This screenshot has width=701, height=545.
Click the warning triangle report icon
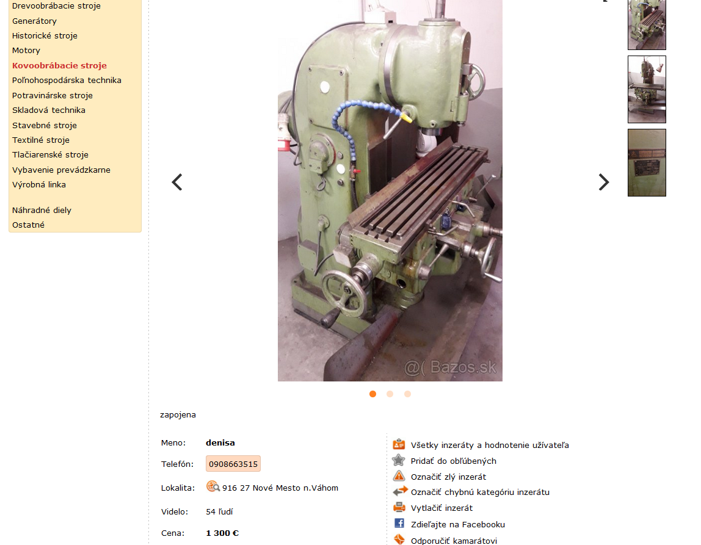tap(399, 476)
